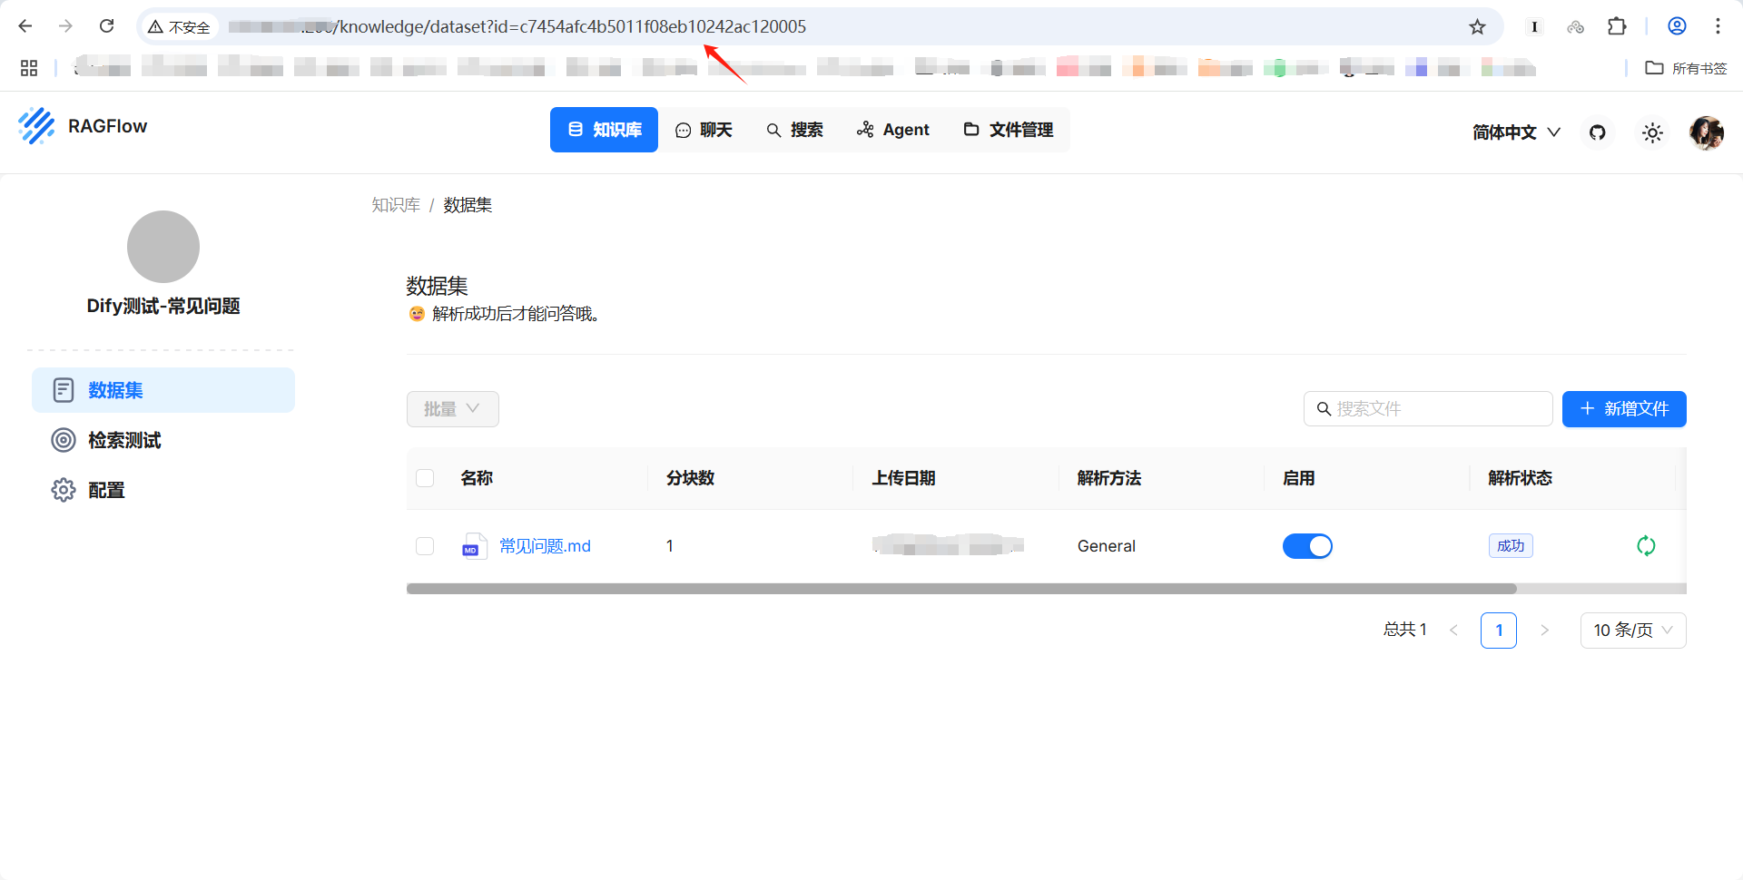Click the MD file icon for 常见问题.md
This screenshot has width=1743, height=880.
(474, 545)
